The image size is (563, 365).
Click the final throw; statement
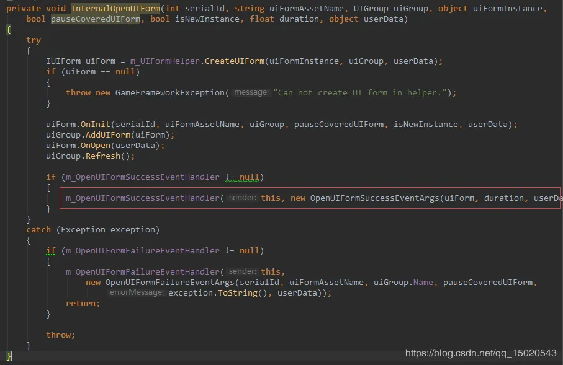(60, 335)
